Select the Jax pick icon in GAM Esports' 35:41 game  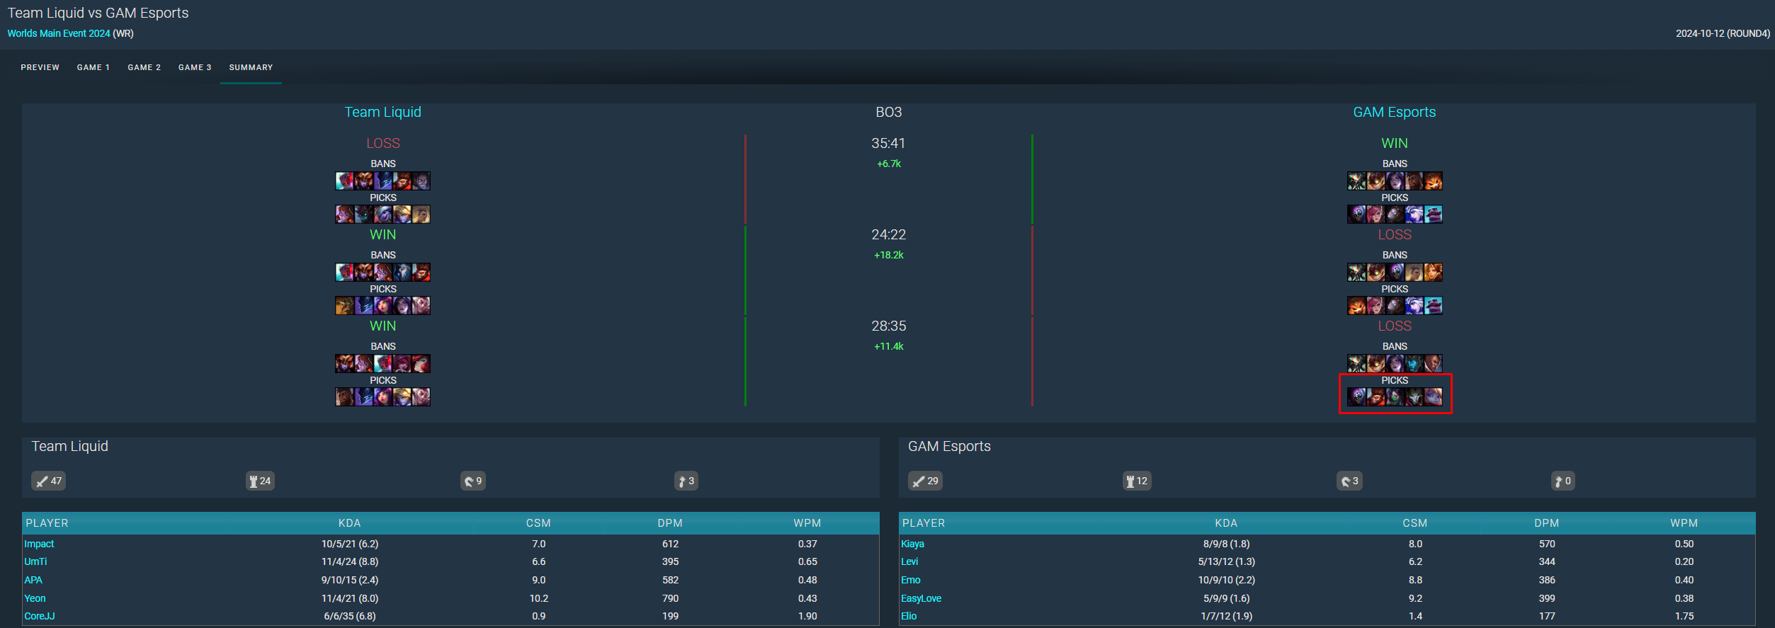[x=1357, y=214]
